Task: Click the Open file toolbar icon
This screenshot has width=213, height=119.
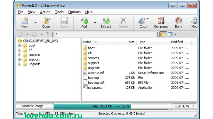Action: point(46,22)
